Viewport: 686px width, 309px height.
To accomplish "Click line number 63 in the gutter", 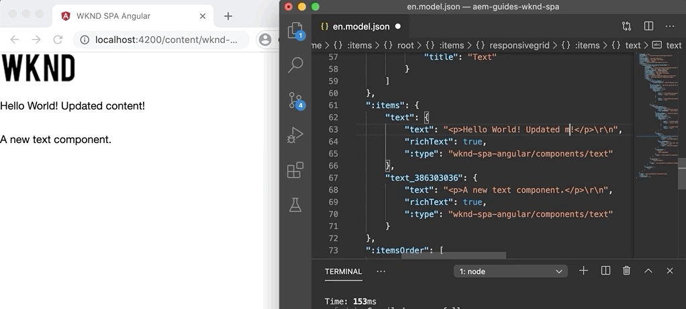I will click(x=333, y=130).
